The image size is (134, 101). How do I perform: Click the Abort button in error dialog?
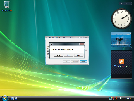(59, 55)
